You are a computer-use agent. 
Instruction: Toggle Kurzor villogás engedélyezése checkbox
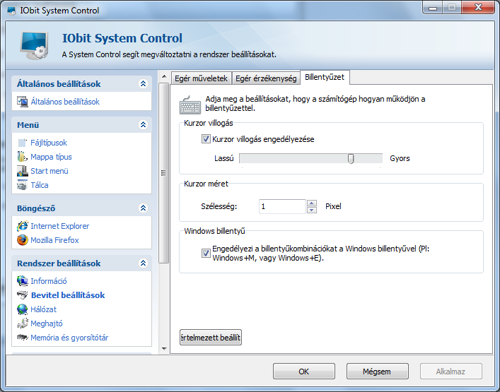206,139
